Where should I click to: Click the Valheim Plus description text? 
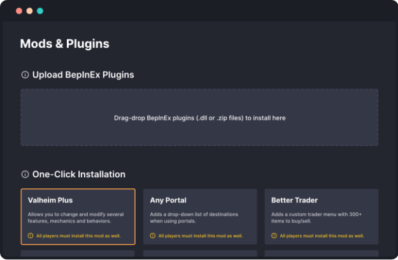point(75,217)
